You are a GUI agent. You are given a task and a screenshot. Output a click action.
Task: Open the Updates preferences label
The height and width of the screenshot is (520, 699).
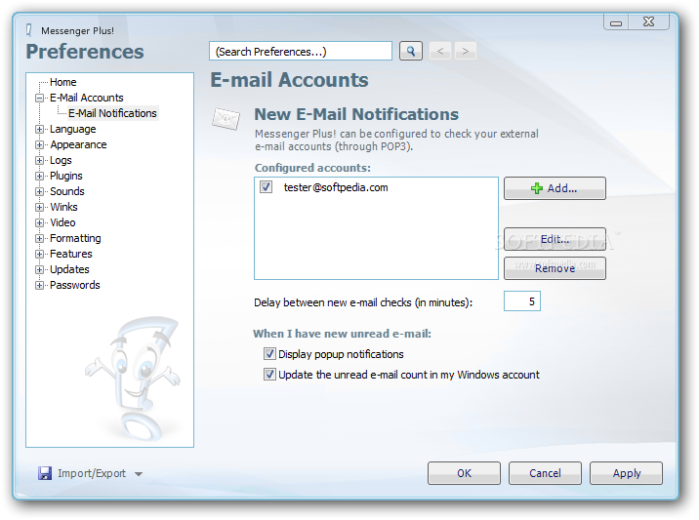click(69, 269)
